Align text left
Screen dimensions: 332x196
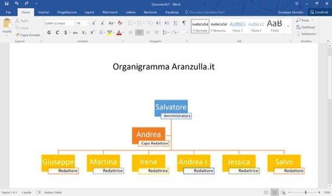click(131, 33)
